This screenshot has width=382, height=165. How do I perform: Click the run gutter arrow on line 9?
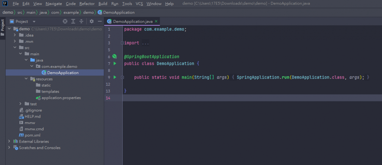[115, 77]
